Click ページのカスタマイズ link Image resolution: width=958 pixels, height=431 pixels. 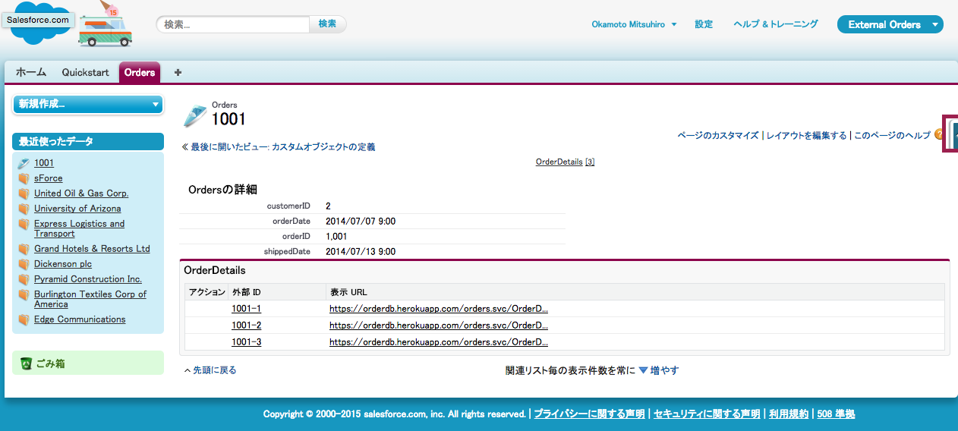(x=718, y=135)
